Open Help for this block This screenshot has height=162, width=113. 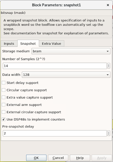pos(80,158)
